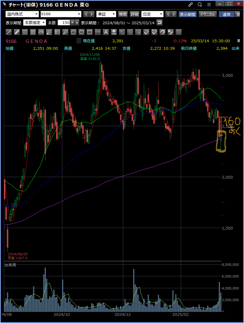244x323 pixels.
Task: Click the 詳細 details button
Action: [135, 14]
